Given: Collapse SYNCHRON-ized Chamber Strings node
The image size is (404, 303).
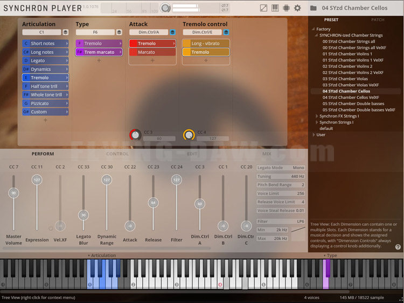Looking at the screenshot, I should (x=316, y=35).
